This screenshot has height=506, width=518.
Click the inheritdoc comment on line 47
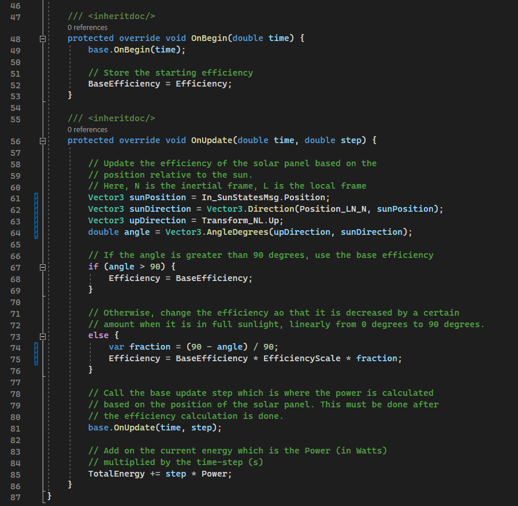click(x=111, y=16)
